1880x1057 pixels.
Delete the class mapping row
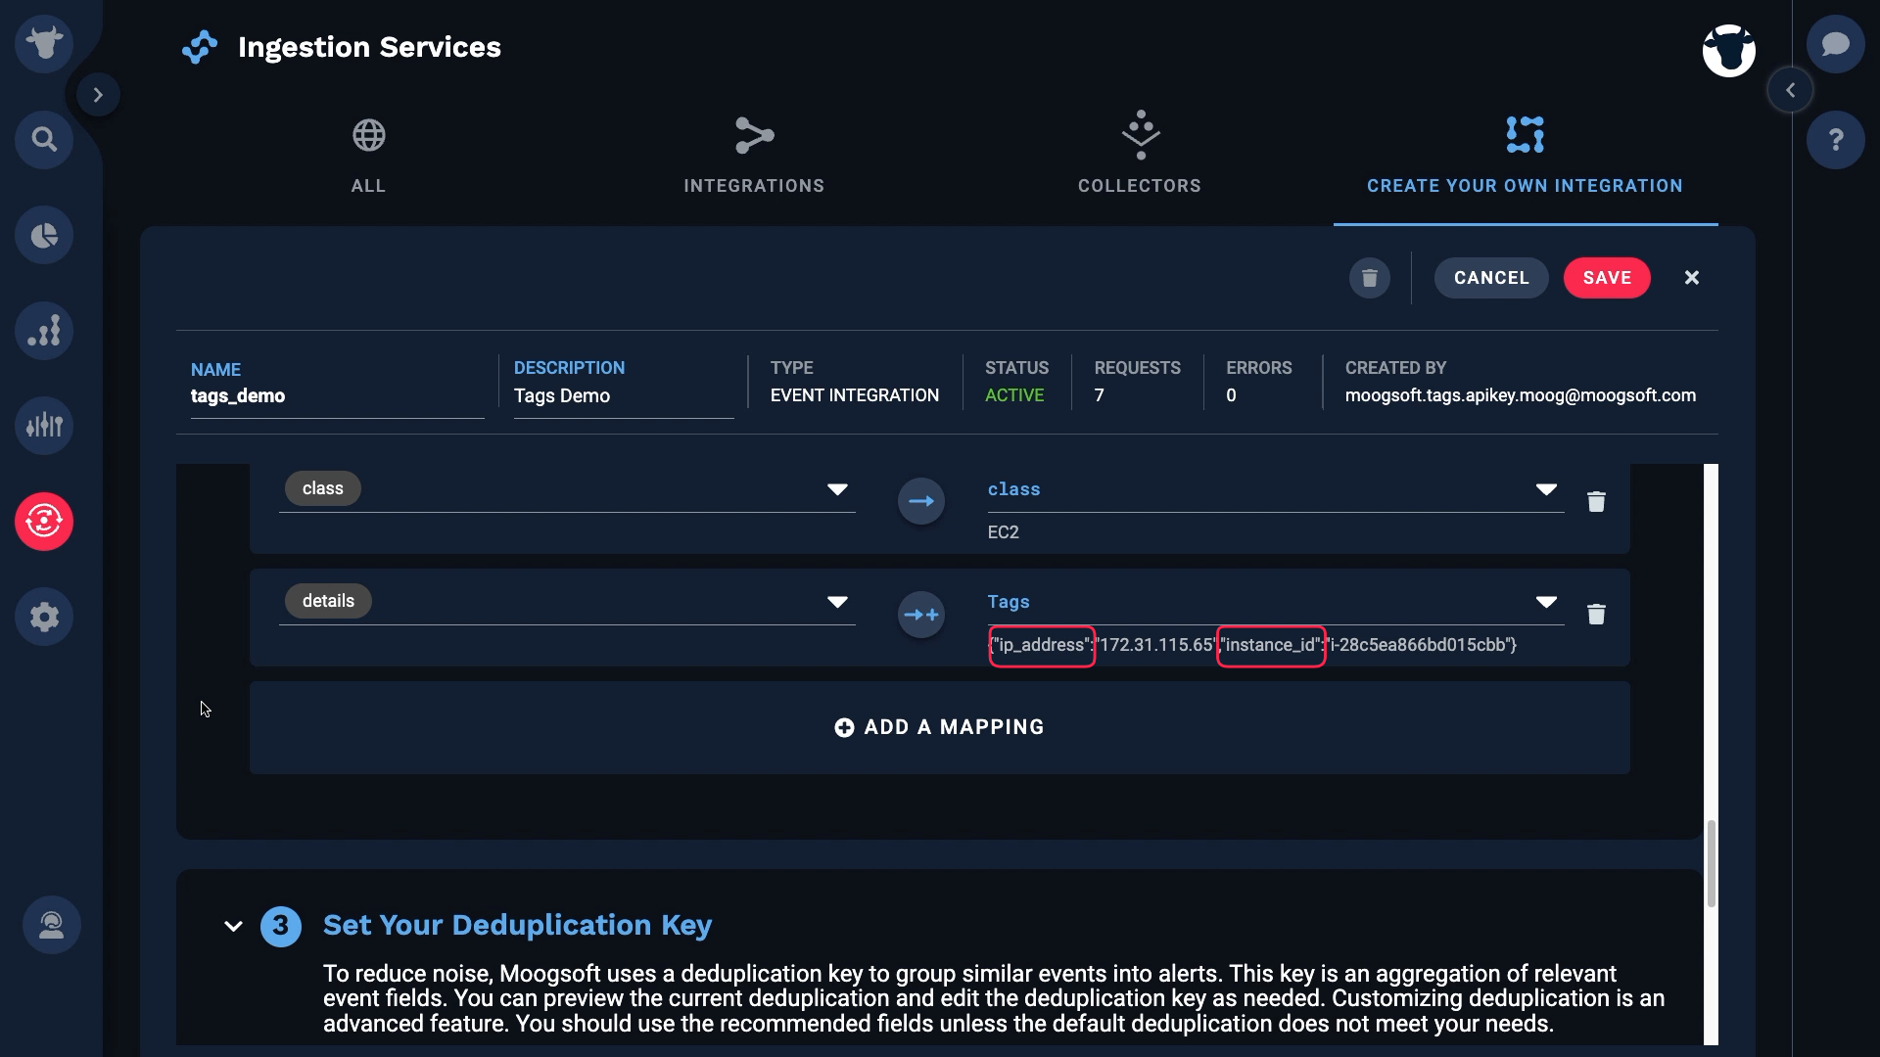click(1596, 501)
